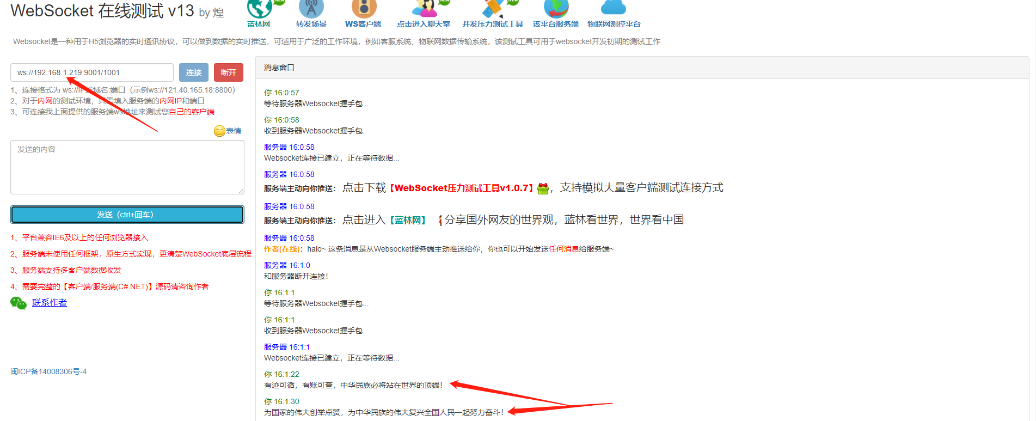
Task: Click the 物联网测控平台 navigation label
Action: (x=614, y=24)
